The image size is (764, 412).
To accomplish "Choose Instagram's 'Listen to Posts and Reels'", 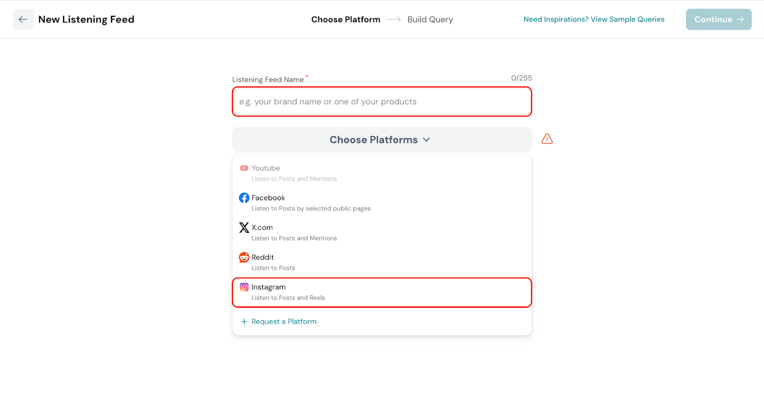I will coord(288,298).
